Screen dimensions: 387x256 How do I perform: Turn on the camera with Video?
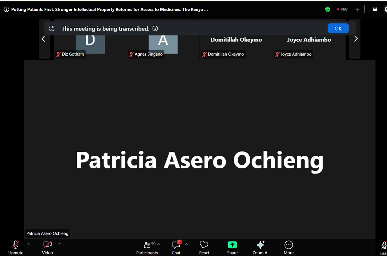click(x=47, y=247)
